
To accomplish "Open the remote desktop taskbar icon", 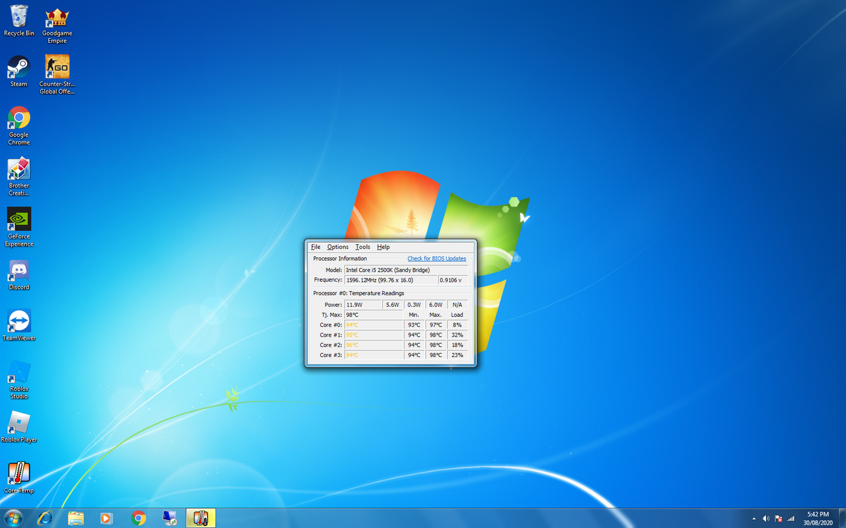I will (x=170, y=518).
